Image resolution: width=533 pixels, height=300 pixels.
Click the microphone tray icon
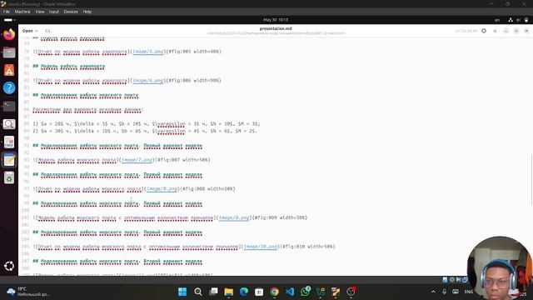click(444, 292)
